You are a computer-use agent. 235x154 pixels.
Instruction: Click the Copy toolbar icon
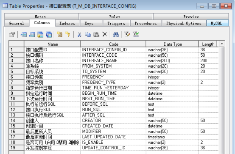(88, 35)
